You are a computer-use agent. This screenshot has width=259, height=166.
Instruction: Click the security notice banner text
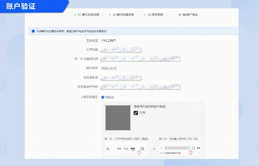pos(71,31)
